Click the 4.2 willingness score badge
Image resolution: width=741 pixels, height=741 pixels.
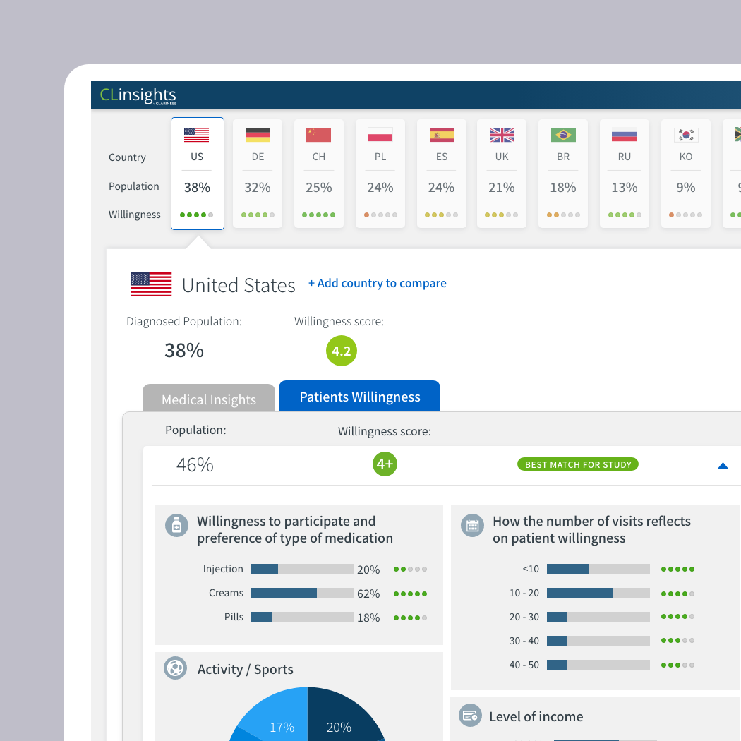[341, 351]
